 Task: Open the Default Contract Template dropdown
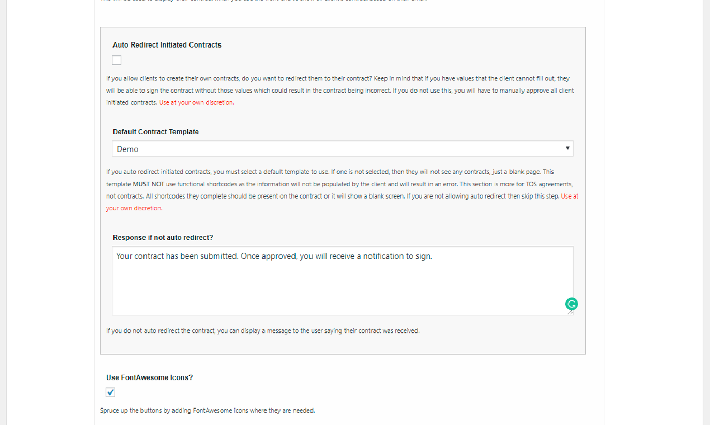click(343, 148)
